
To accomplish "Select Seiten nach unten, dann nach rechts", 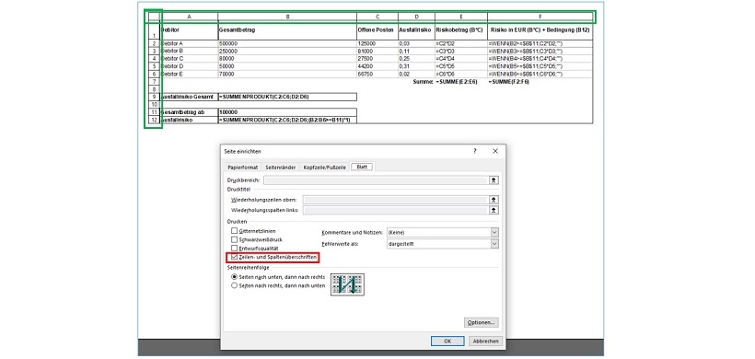I will click(235, 277).
